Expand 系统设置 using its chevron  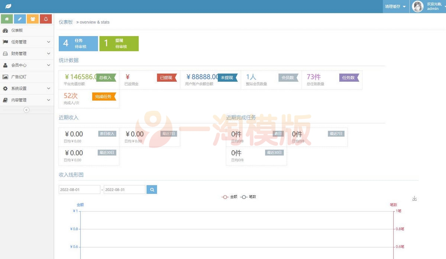click(49, 88)
